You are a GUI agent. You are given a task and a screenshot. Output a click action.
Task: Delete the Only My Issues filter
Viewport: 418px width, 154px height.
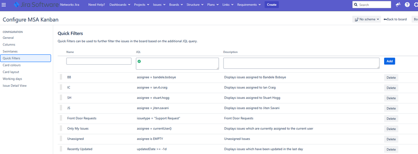[391, 129]
